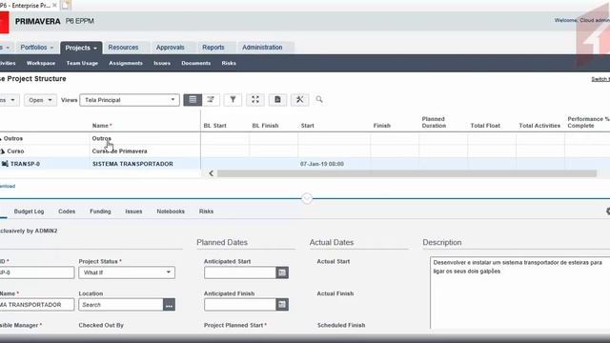Select the Codes detail tab

67,212
